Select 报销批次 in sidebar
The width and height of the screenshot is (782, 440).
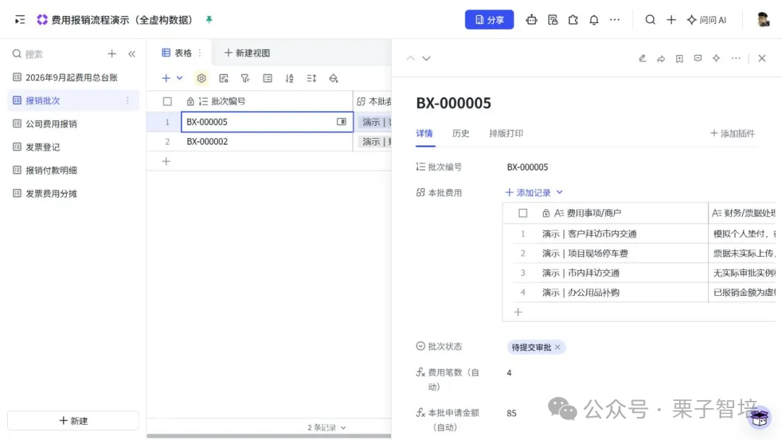(x=73, y=101)
